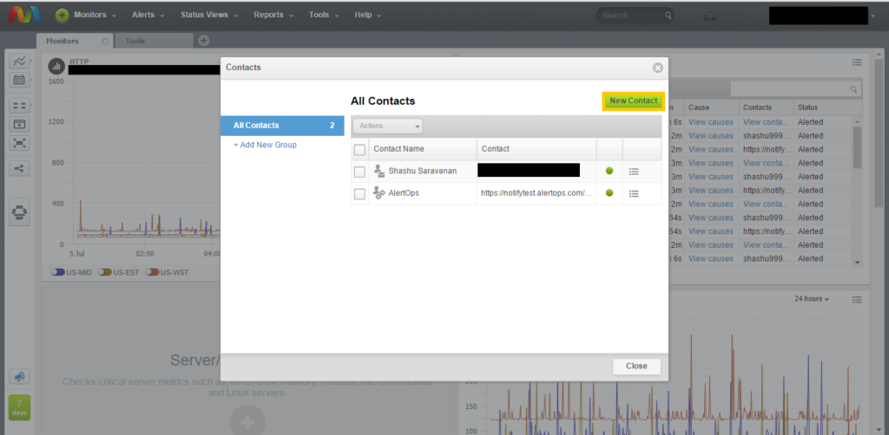Click the green plus icon beside Monitors
Viewport: 889px width, 435px height.
[62, 16]
